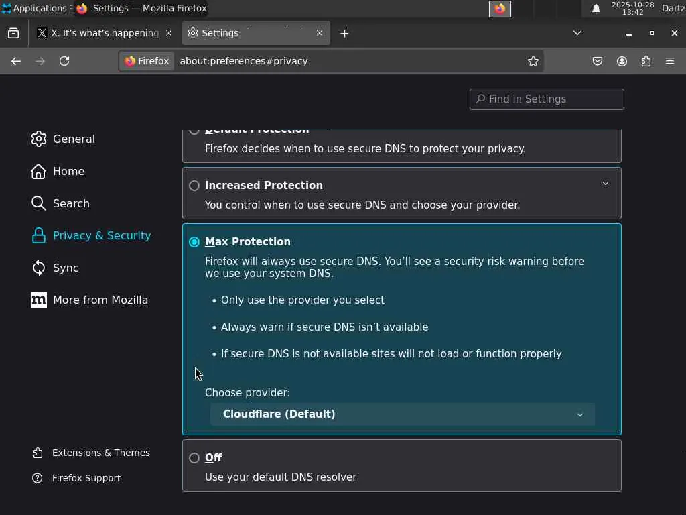Open the Firefox View icon
This screenshot has width=686, height=515.
[x=13, y=33]
